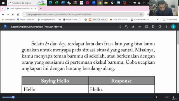Open Excel from the taskbar
Viewport: 179px width, 101px height.
(x=56, y=3)
